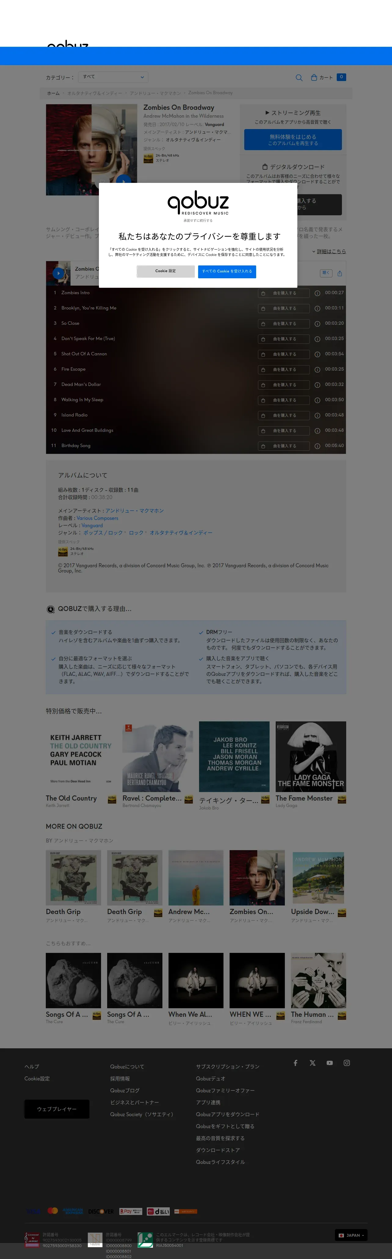Show info icon for Walking In My Sleep
Image resolution: width=392 pixels, height=1259 pixels.
pyautogui.click(x=317, y=400)
